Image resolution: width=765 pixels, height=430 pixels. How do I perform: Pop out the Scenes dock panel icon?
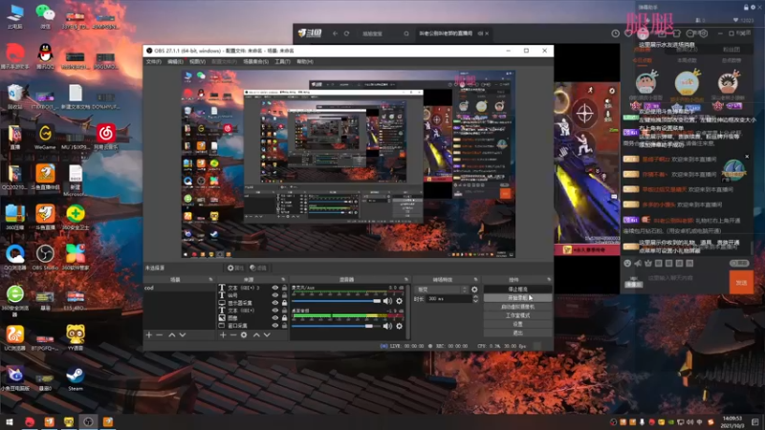[210, 279]
